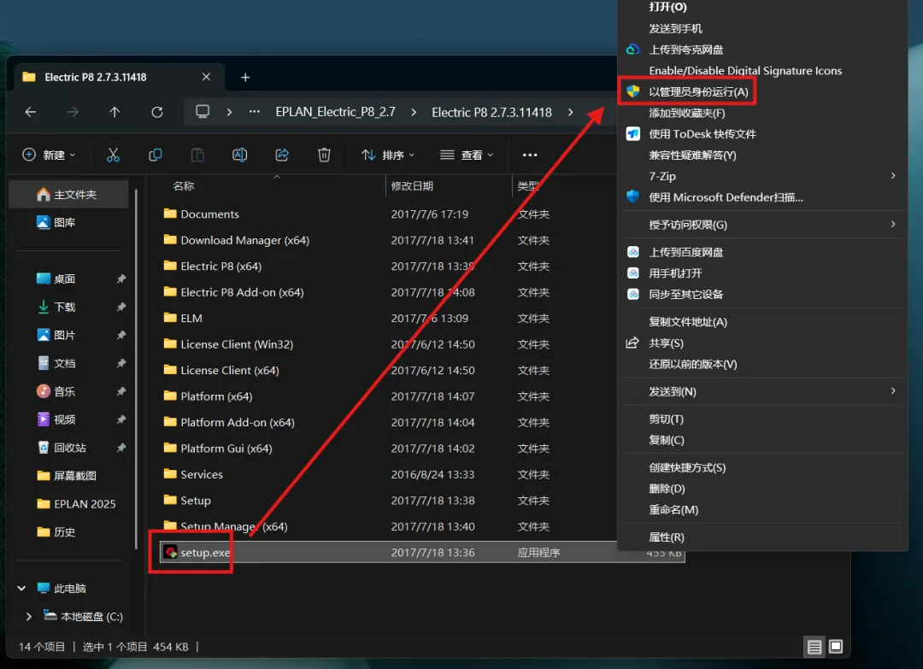Click the Copy icon in toolbar
923x669 pixels.
coord(156,155)
